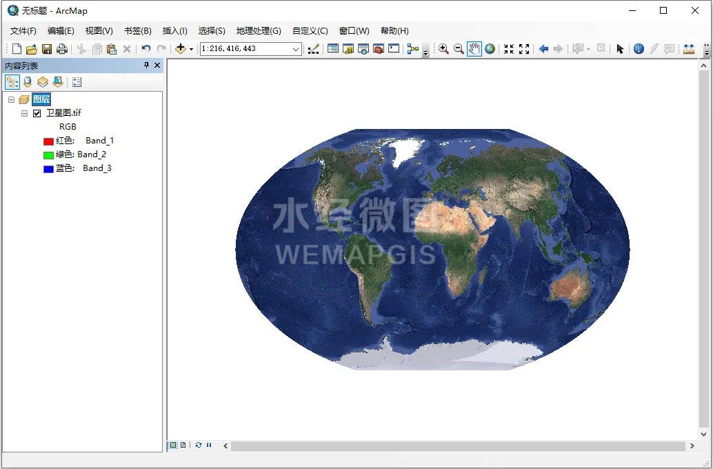Screen dimensions: 713x469
Task: Click the Go Back To Previous Extent arrow
Action: point(544,49)
